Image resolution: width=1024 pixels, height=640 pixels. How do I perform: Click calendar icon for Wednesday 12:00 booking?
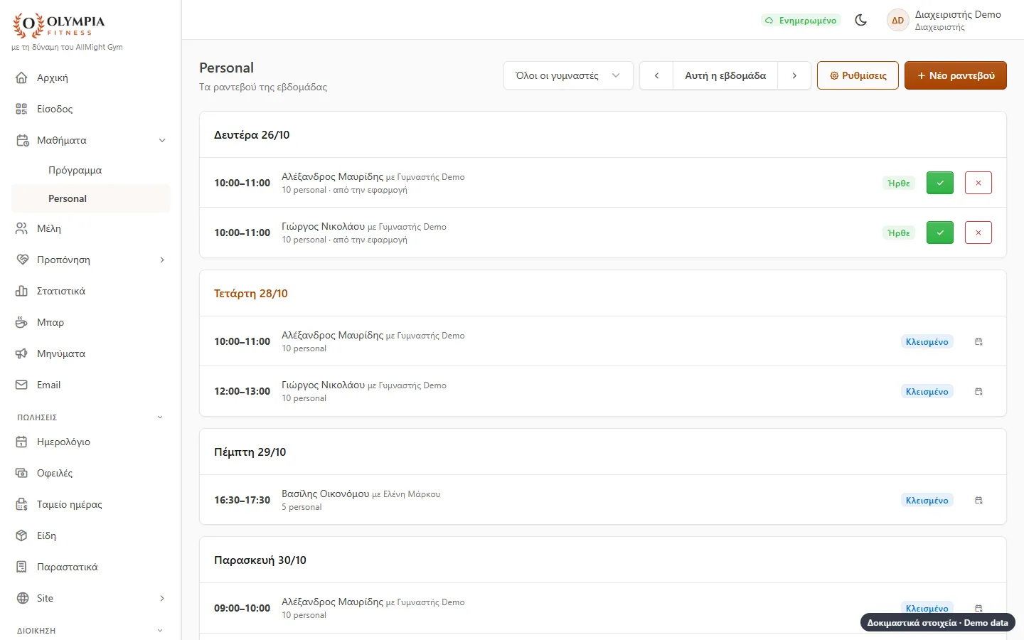[x=978, y=391]
